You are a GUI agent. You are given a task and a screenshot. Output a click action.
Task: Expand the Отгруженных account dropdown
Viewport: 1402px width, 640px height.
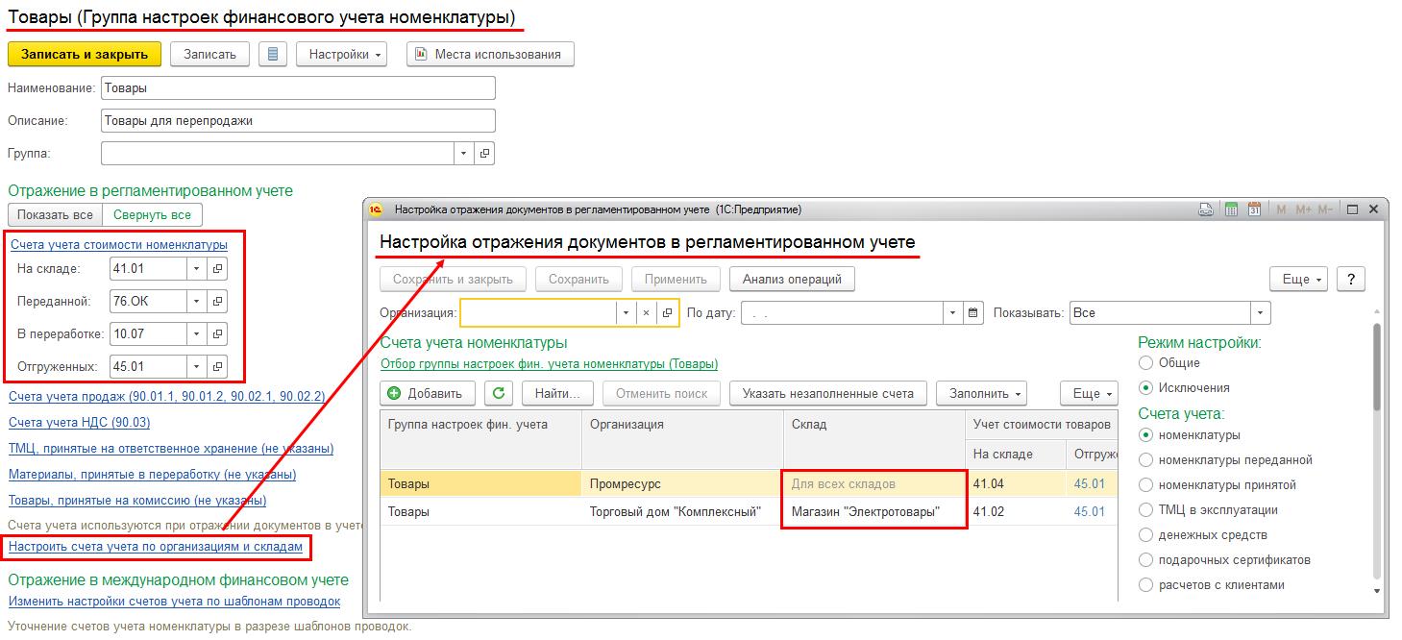point(197,367)
